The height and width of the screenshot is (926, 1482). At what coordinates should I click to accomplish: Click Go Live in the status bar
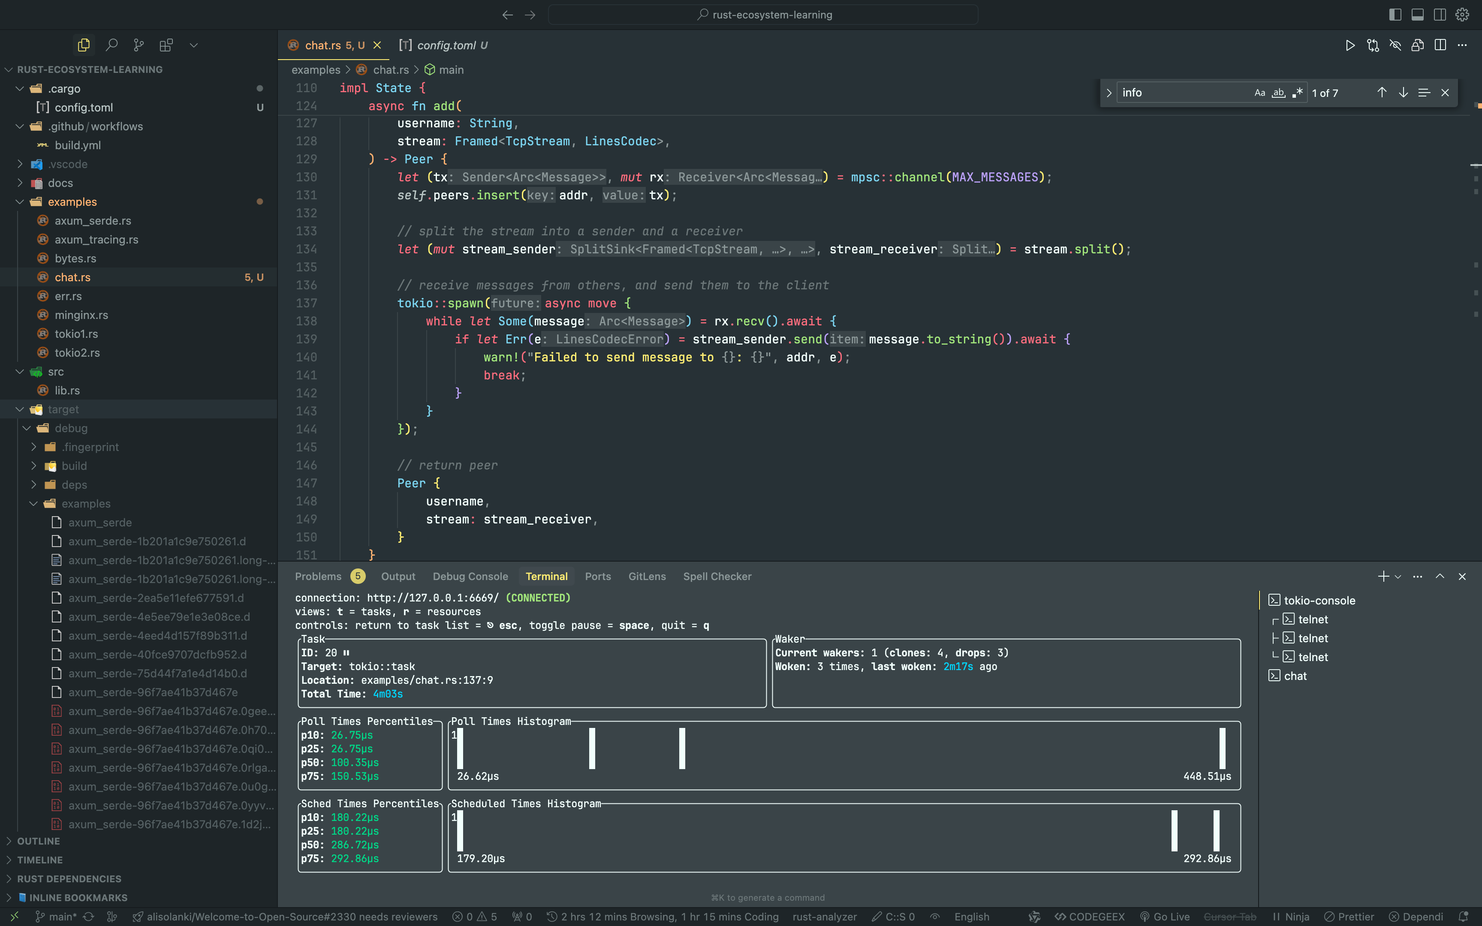pos(1165,917)
